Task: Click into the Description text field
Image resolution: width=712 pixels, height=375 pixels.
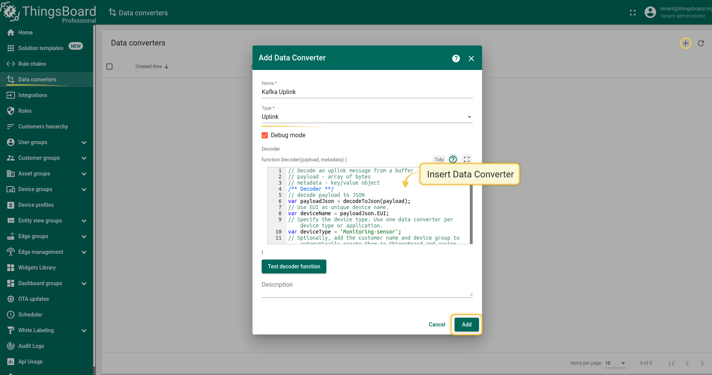Action: 367,290
